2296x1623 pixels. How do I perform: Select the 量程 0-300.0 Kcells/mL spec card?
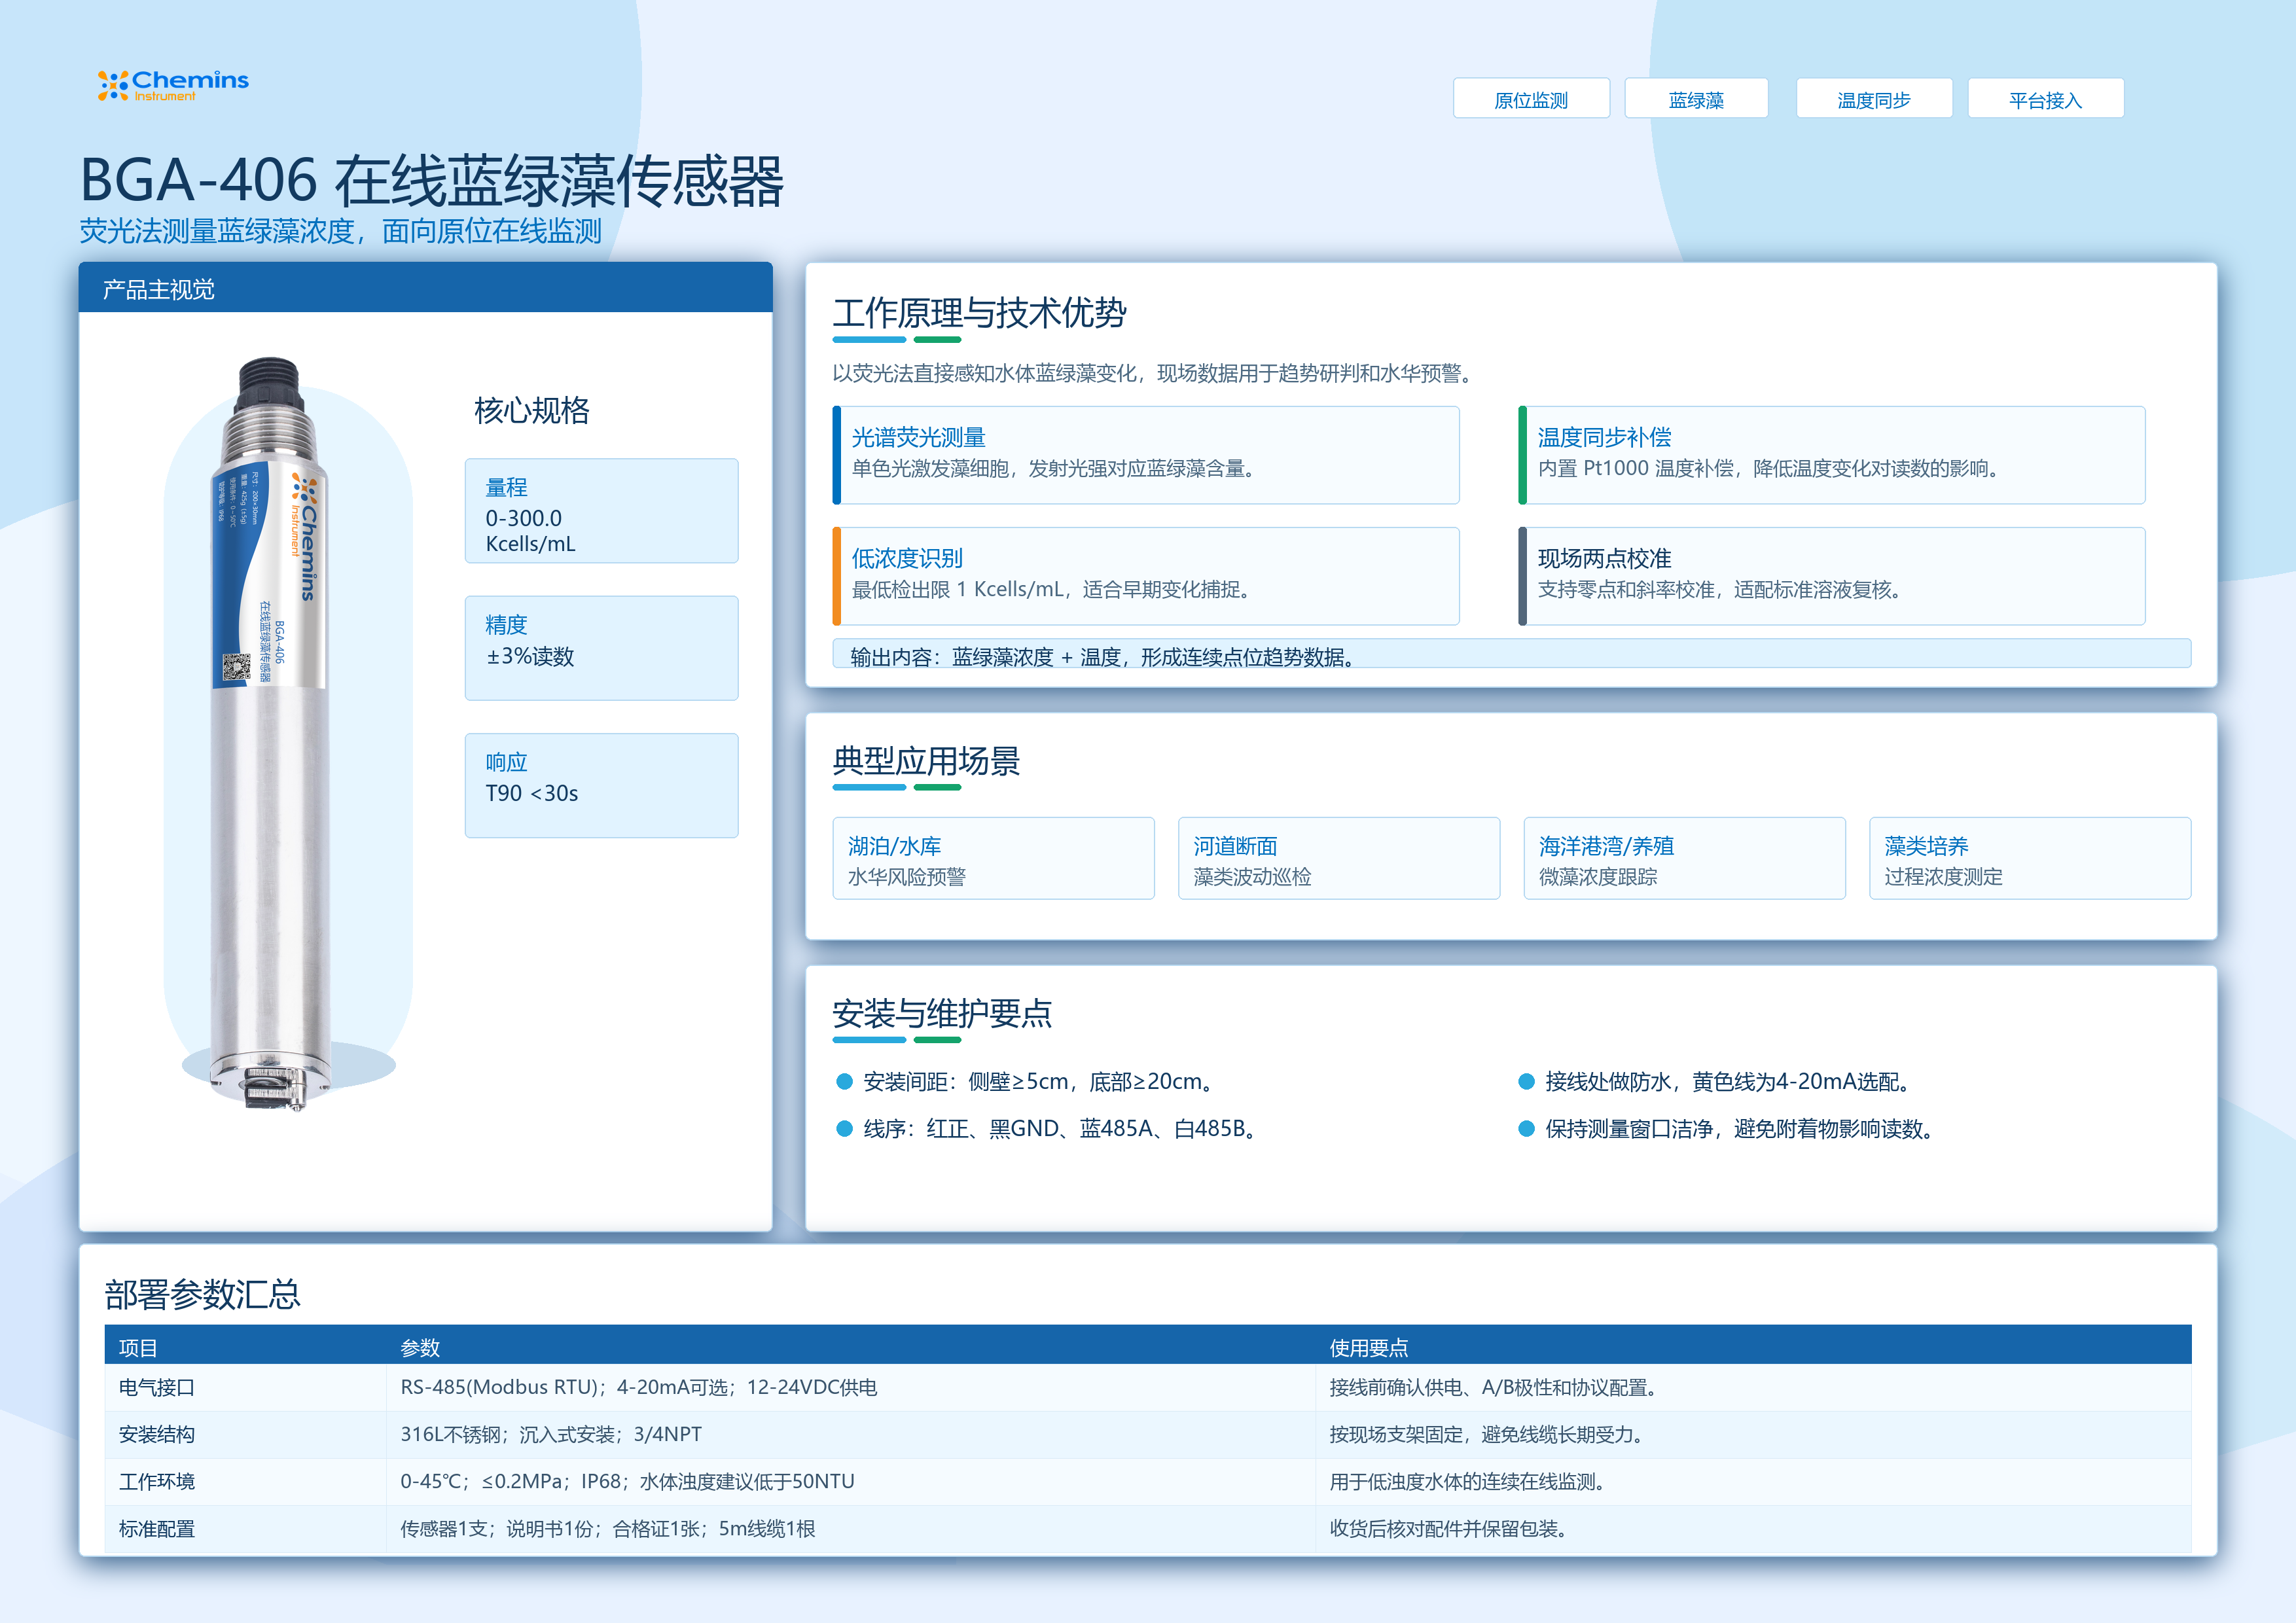601,511
